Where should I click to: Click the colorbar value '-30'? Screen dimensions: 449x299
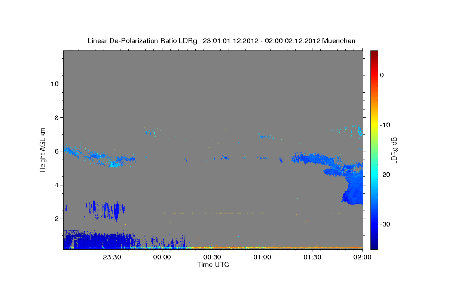[x=385, y=224]
